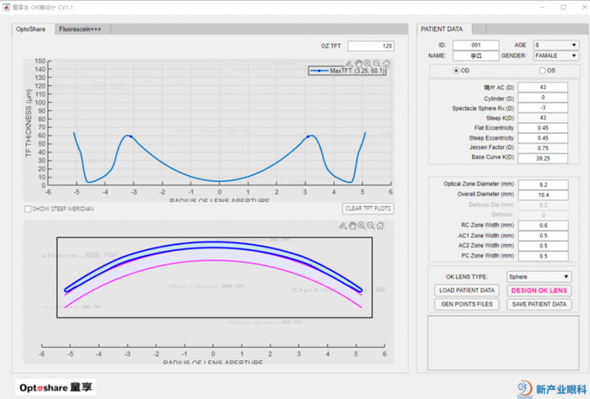590x399 pixels.
Task: Activate zoom out on lens profile plot
Action: pos(371,226)
